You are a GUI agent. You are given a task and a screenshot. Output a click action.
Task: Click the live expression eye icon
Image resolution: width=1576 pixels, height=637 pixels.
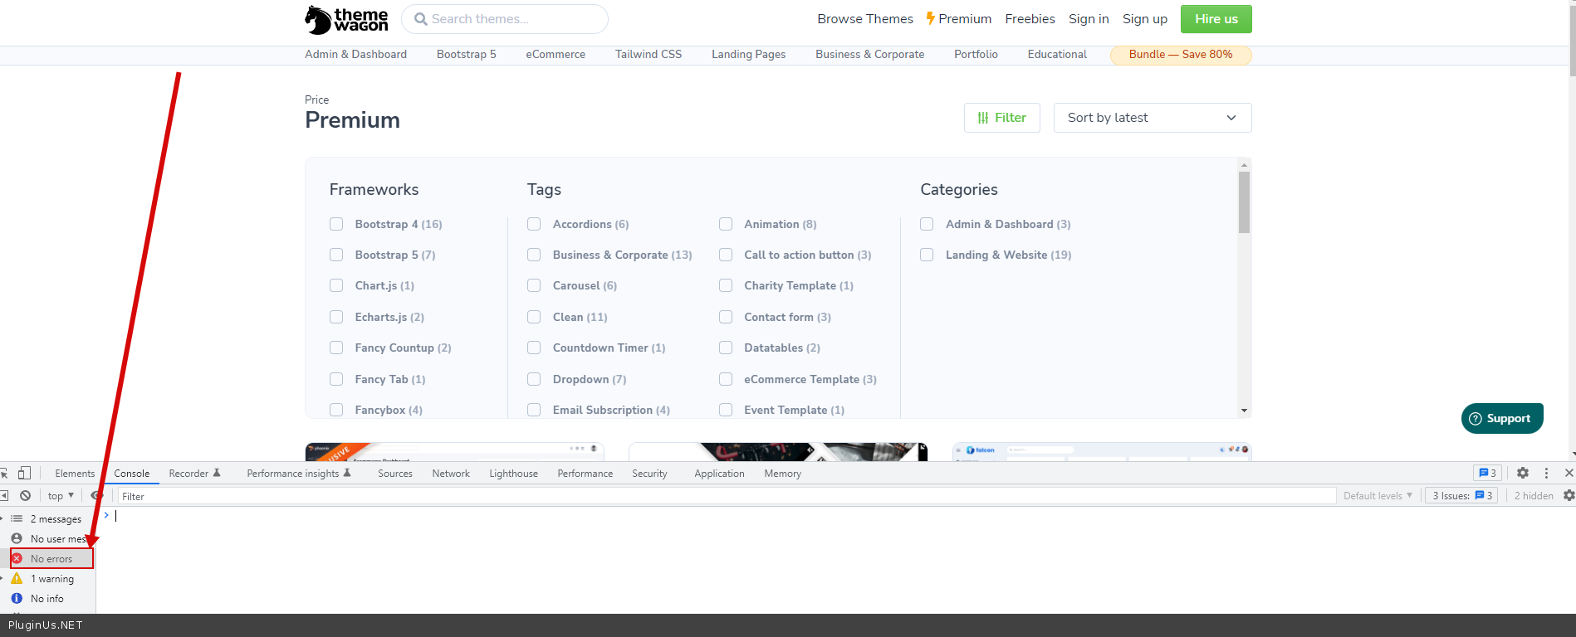click(96, 496)
